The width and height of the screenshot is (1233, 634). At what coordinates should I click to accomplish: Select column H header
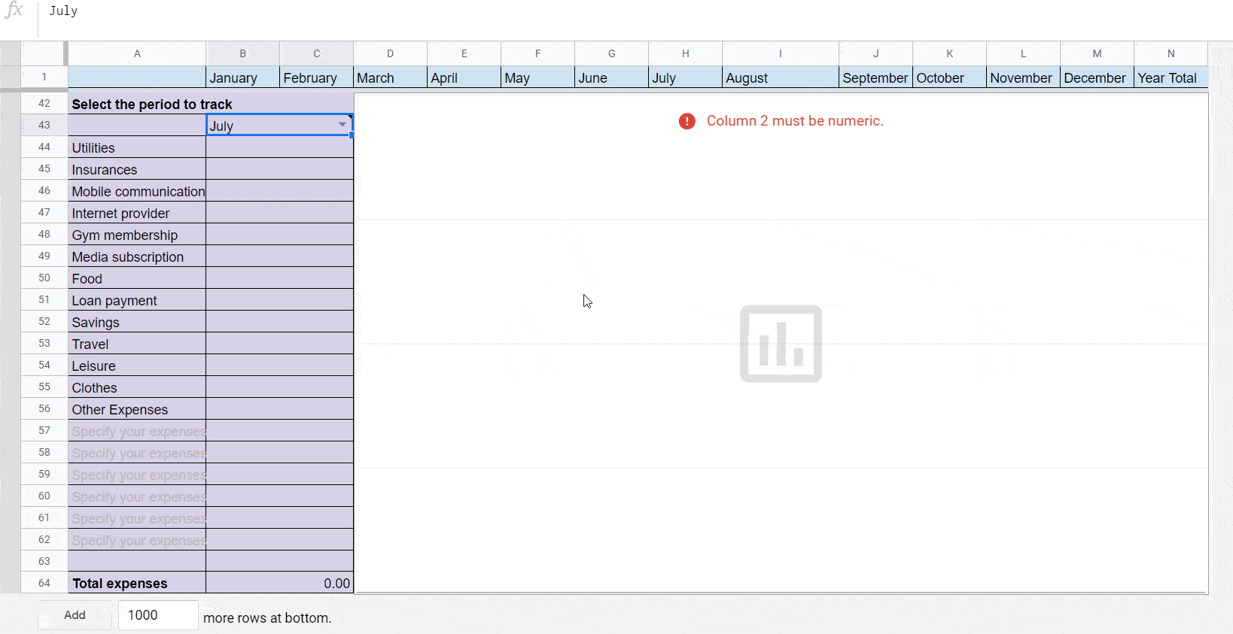[686, 53]
